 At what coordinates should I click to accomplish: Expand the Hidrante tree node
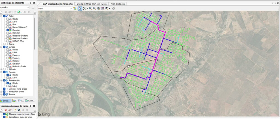pos(1,69)
